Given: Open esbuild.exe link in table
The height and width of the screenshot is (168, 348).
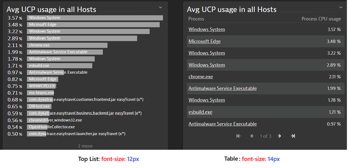Looking at the screenshot, I should point(200,112).
